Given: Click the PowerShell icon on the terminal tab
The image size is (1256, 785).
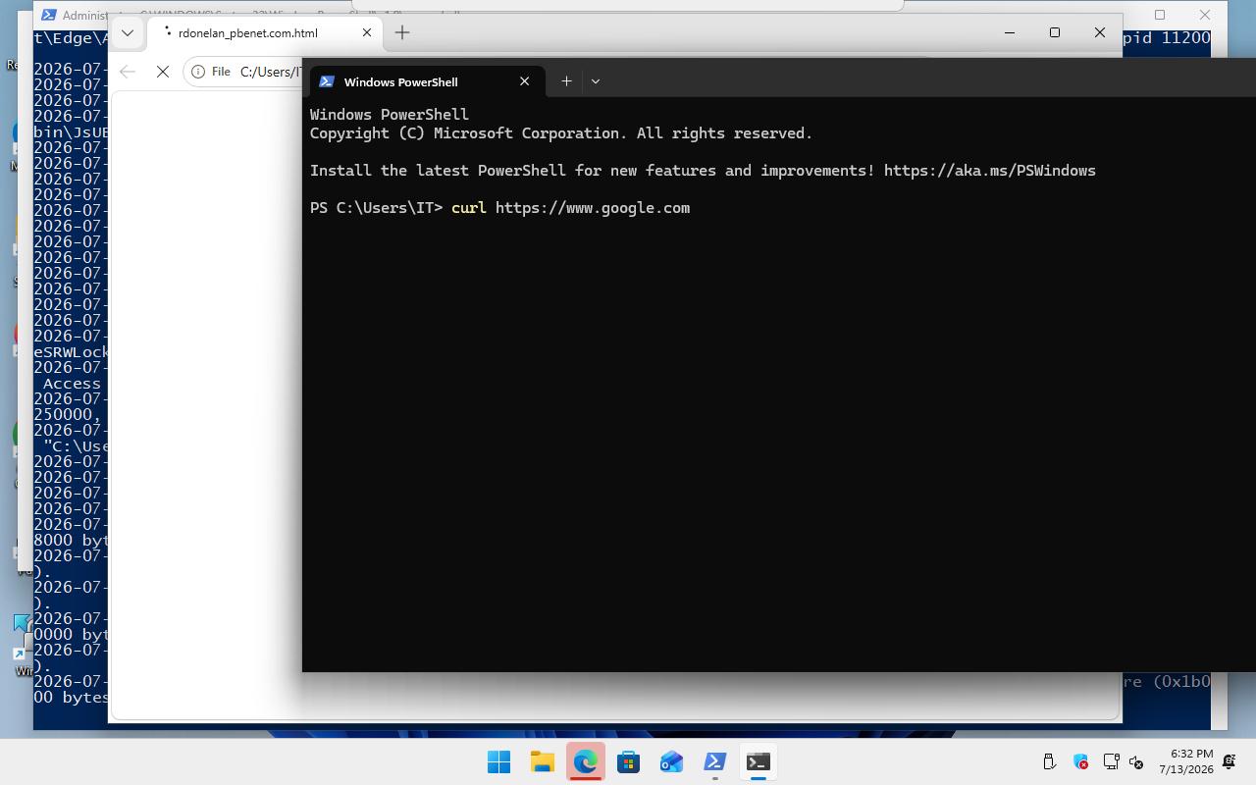Looking at the screenshot, I should [327, 81].
